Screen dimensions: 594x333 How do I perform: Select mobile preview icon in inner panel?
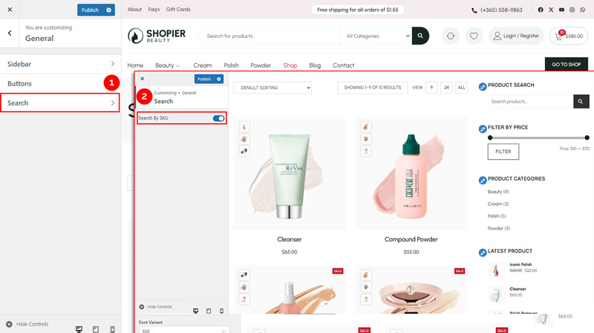click(x=221, y=311)
